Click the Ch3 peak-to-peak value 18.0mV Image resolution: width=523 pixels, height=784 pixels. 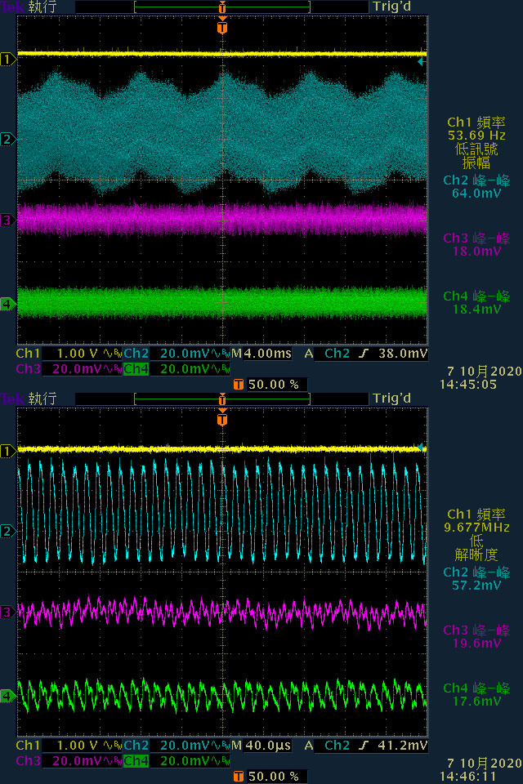pos(476,252)
